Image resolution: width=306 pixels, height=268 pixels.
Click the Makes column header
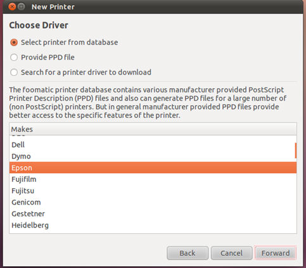(x=153, y=129)
